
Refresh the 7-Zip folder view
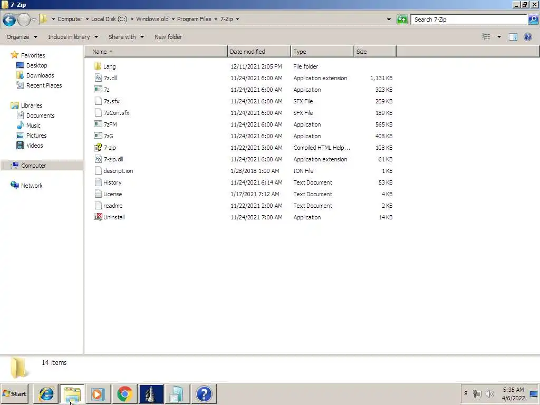click(401, 20)
